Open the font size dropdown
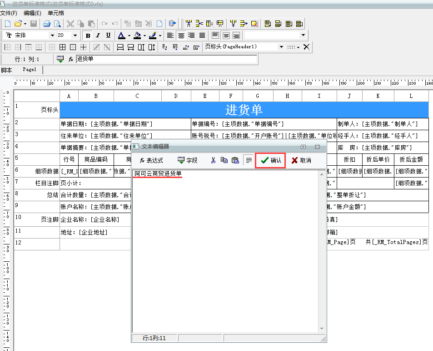433x351 pixels. pyautogui.click(x=75, y=35)
